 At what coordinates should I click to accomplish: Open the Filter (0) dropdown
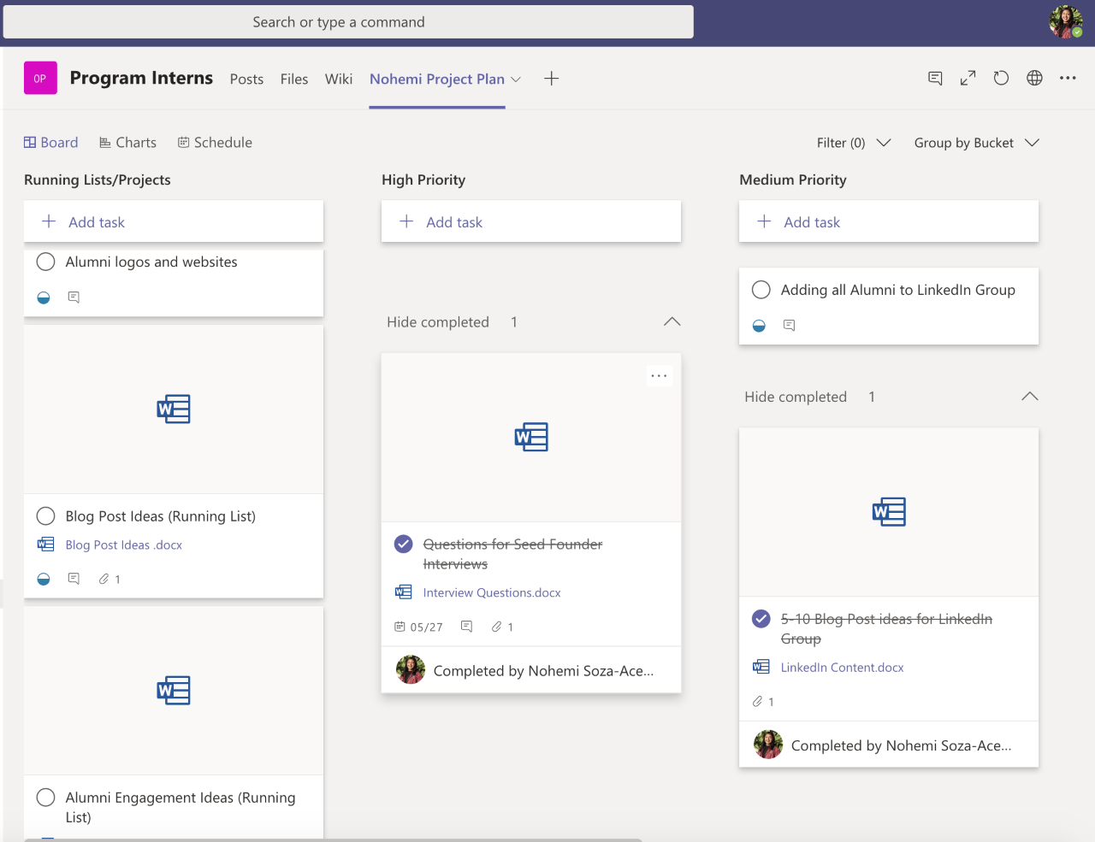[x=853, y=143]
